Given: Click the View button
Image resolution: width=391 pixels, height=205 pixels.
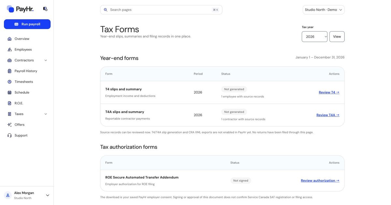Looking at the screenshot, I should click(x=337, y=37).
